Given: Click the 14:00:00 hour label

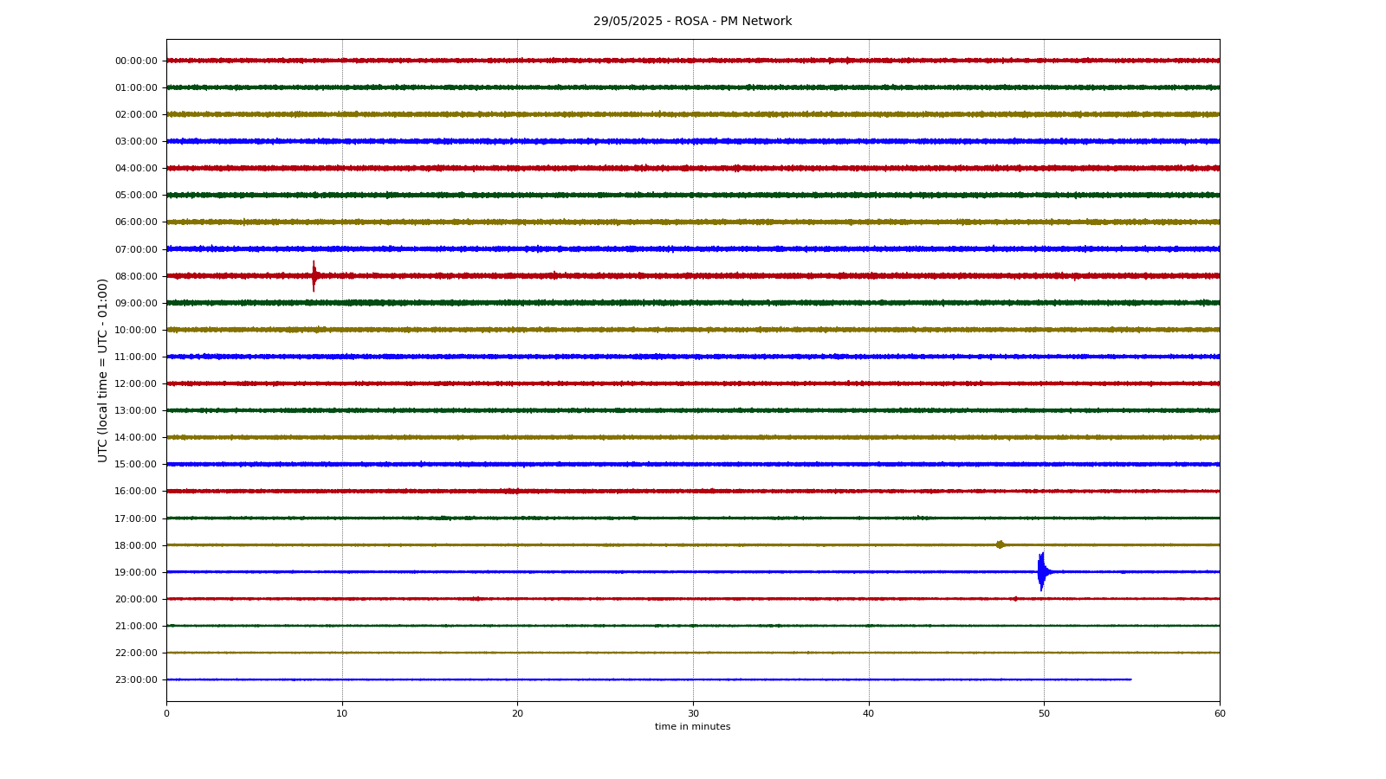Looking at the screenshot, I should click(x=136, y=437).
